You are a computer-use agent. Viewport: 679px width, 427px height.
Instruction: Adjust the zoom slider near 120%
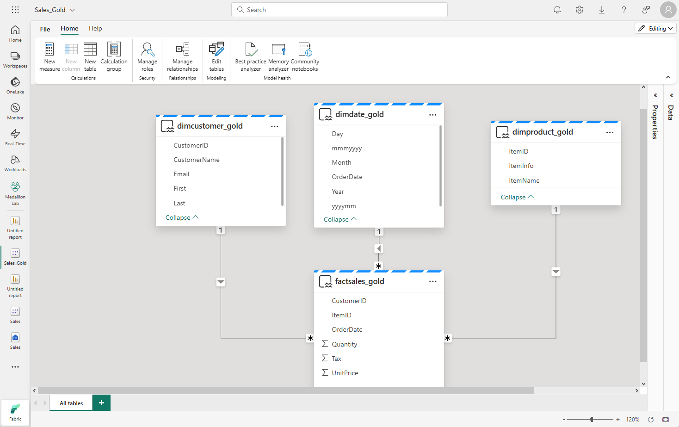click(x=592, y=419)
